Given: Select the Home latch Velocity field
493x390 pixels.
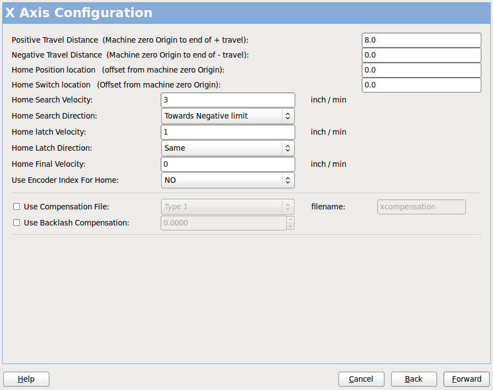Looking at the screenshot, I should (227, 132).
